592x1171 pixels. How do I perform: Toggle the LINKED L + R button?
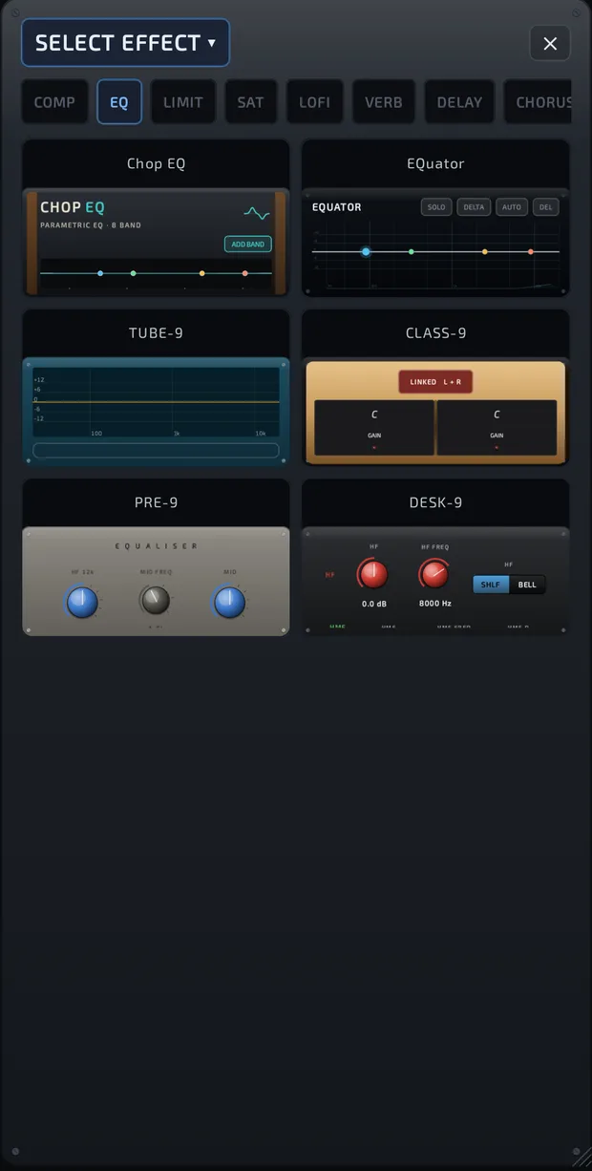point(435,382)
